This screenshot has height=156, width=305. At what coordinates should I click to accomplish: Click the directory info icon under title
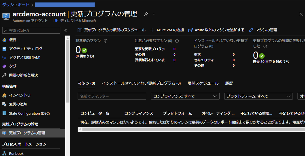point(56,21)
